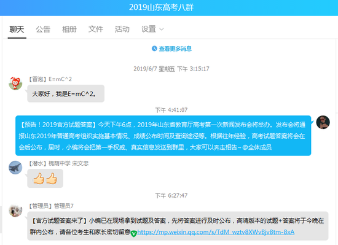Click the 【管理员】管理员7 sender name
The image size is (338, 245).
51,206
